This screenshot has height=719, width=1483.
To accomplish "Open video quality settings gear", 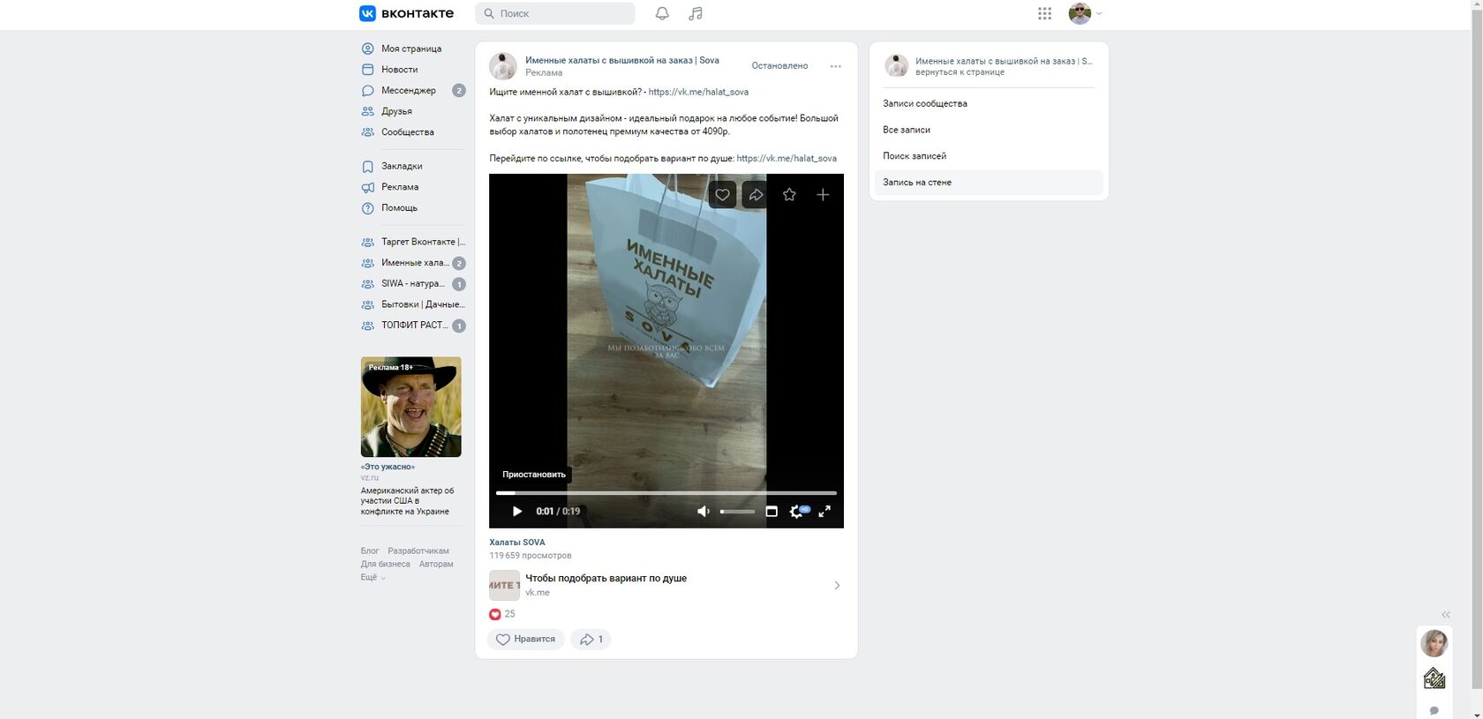I will (797, 511).
